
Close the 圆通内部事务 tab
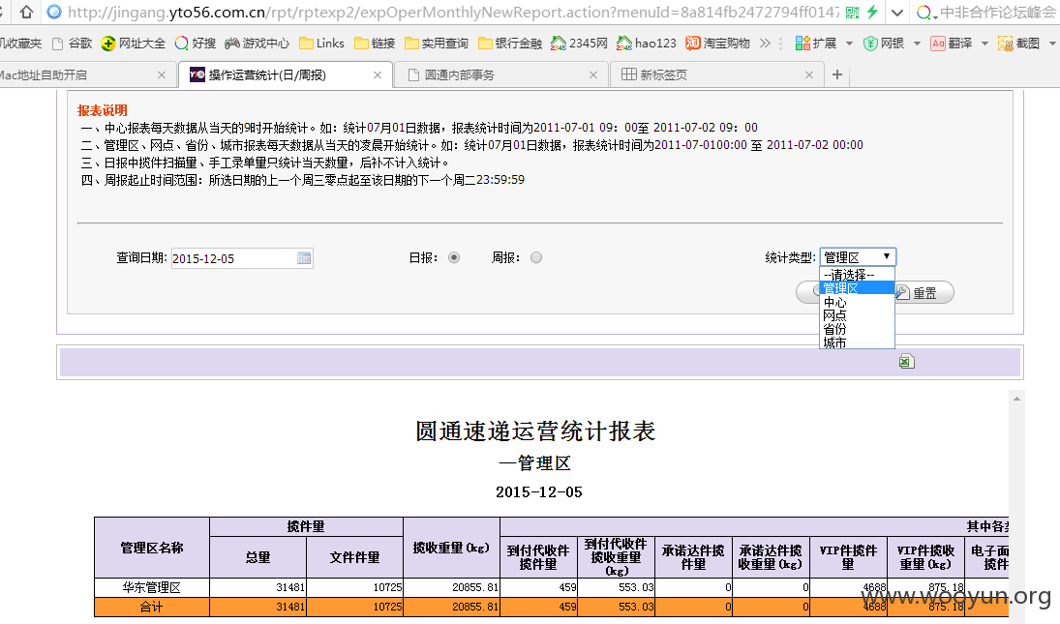[592, 74]
